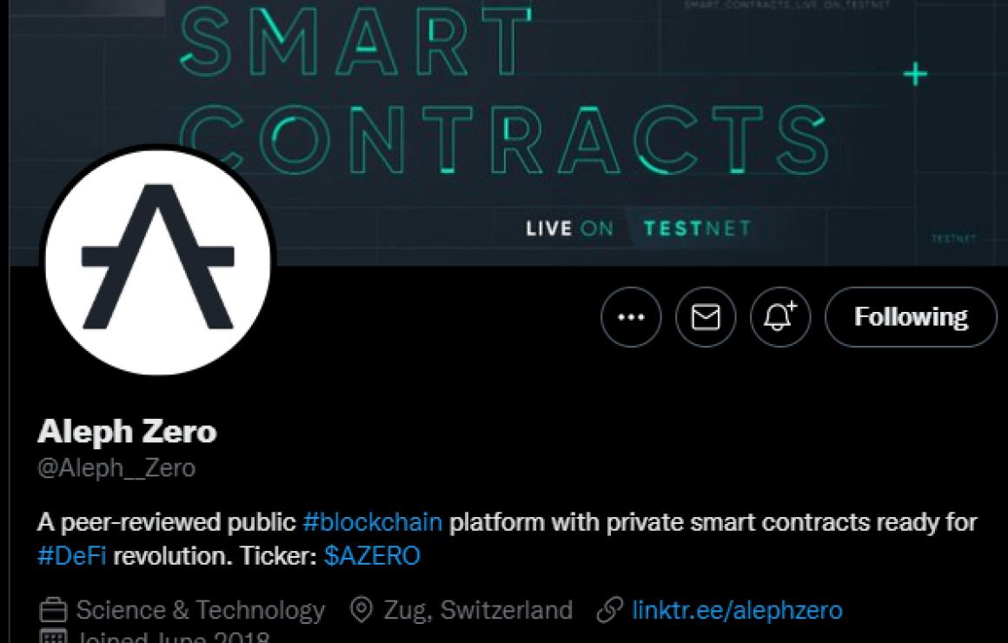Click the Zug, Switzerland location text
This screenshot has height=643, width=1008.
[x=478, y=610]
